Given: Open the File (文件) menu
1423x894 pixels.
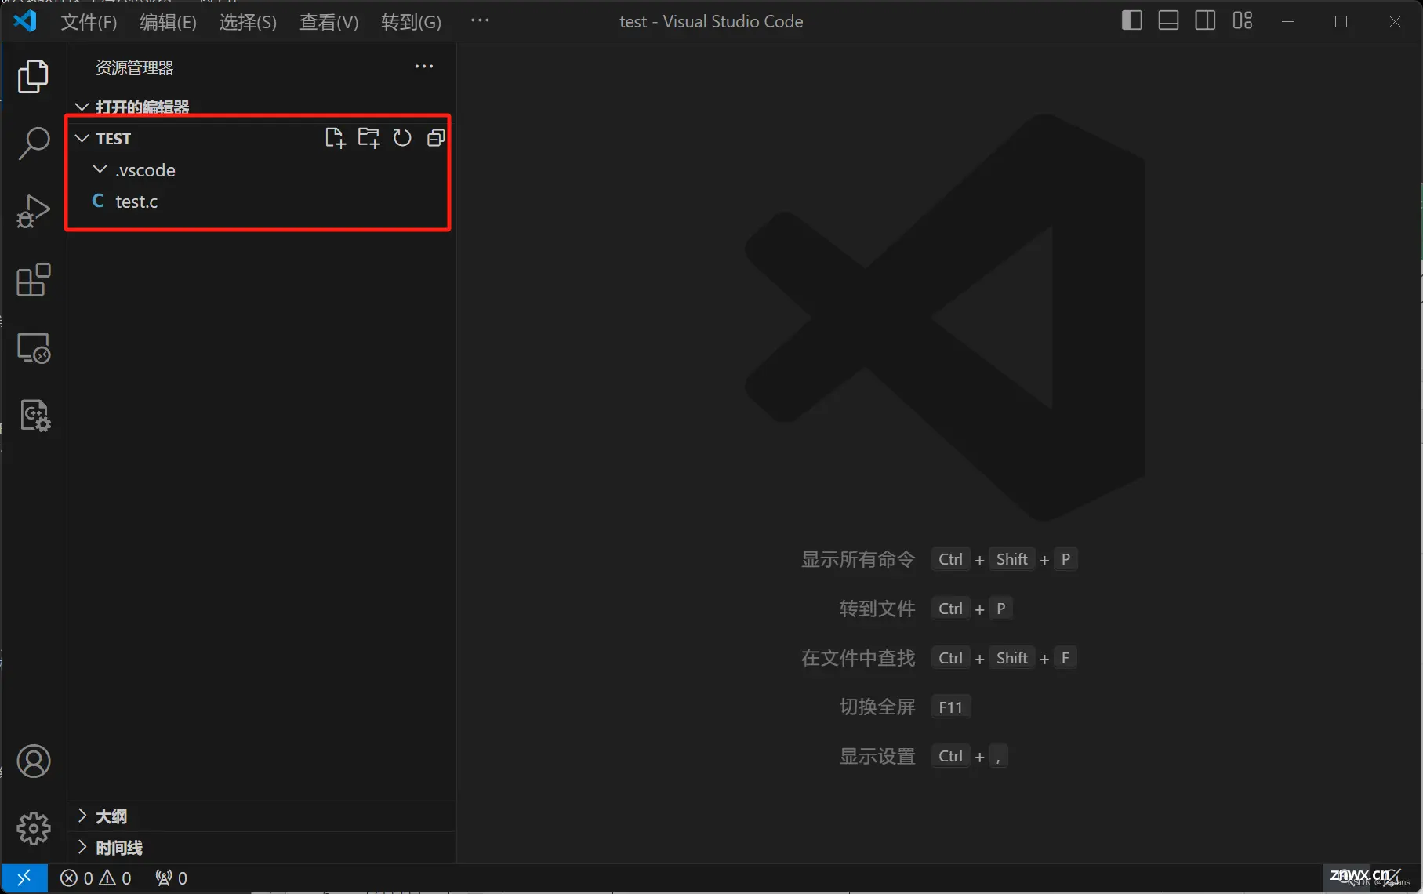Looking at the screenshot, I should click(x=89, y=22).
